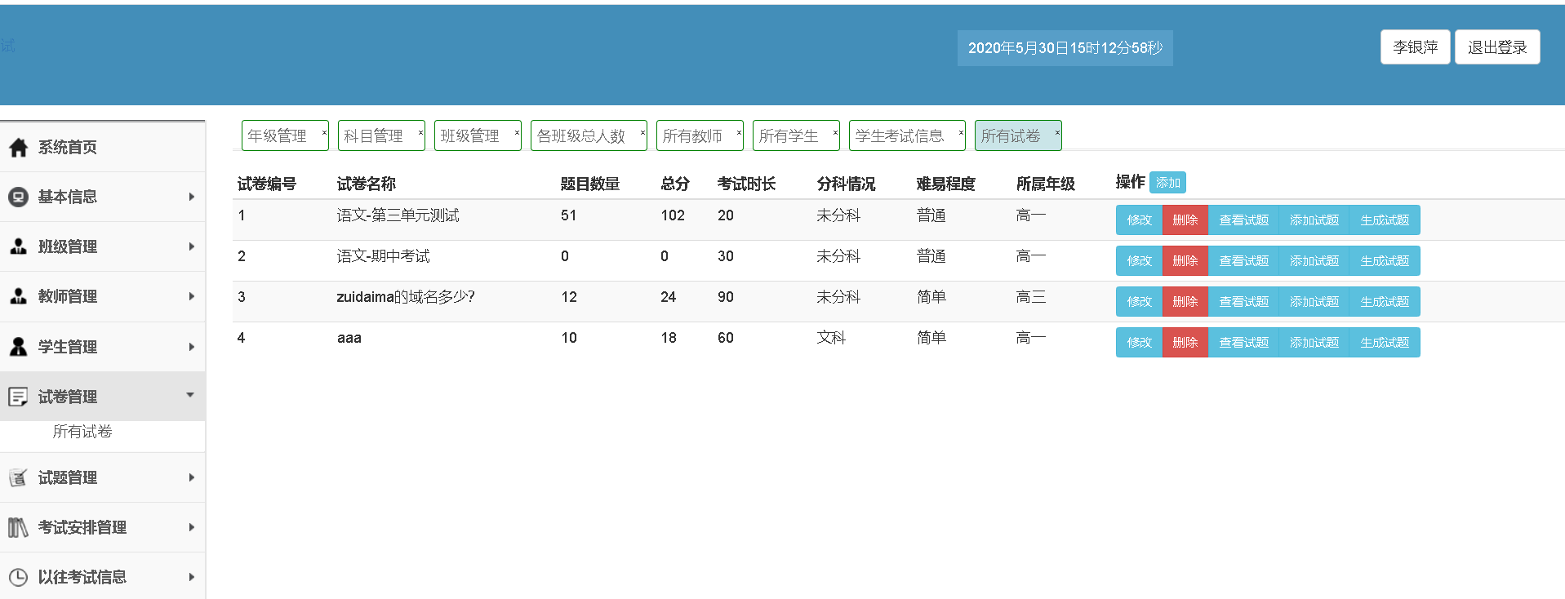Expand the 学生管理 sidebar arrow
This screenshot has width=1565, height=599.
coord(191,347)
